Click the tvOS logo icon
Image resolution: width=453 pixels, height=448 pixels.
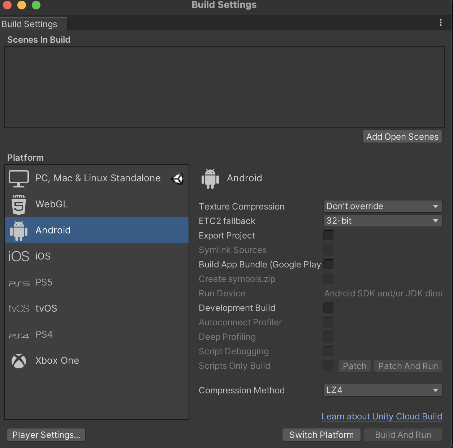point(19,308)
